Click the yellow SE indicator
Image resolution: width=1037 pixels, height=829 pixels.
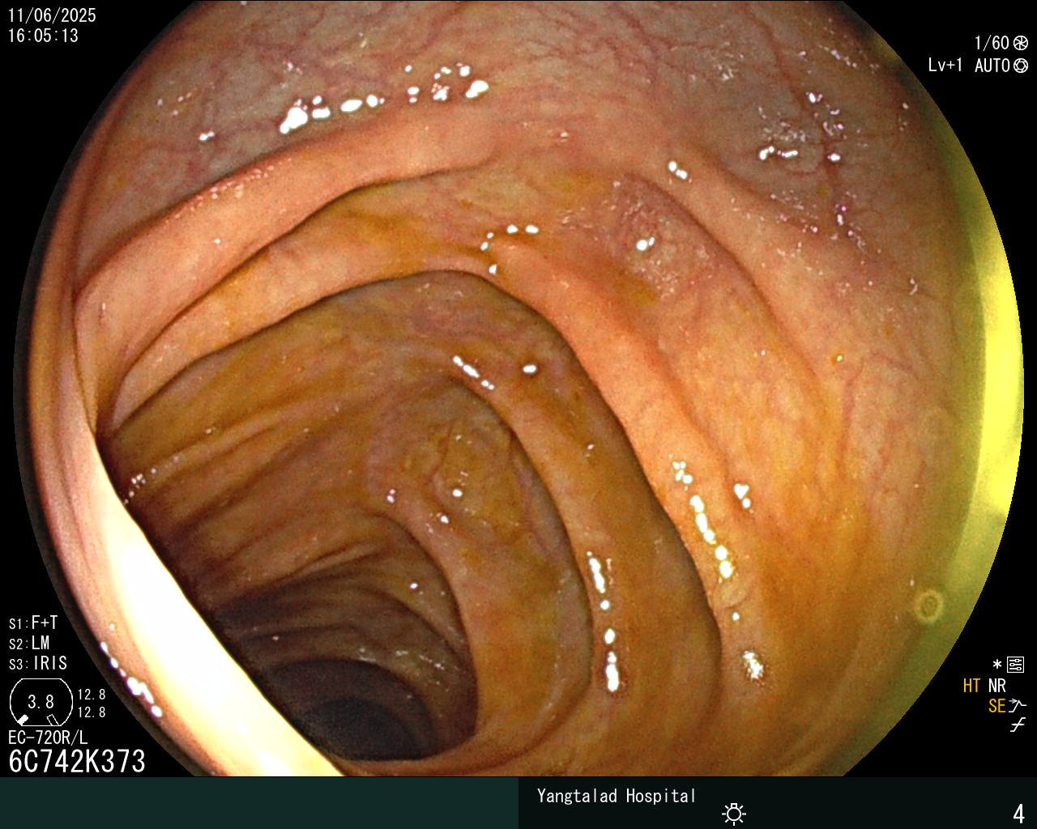coord(996,707)
